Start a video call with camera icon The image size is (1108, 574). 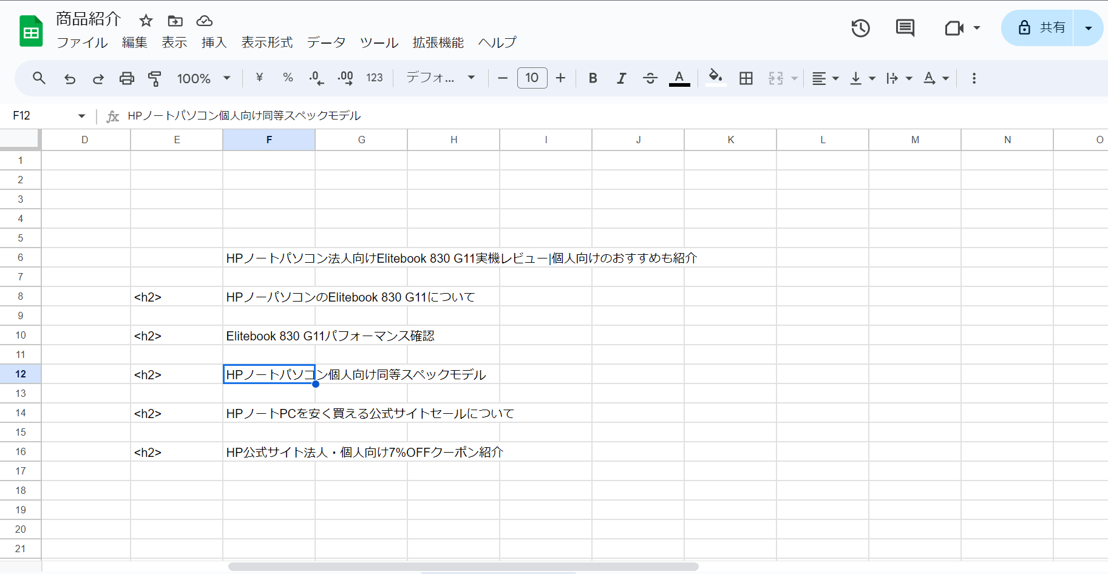[954, 28]
